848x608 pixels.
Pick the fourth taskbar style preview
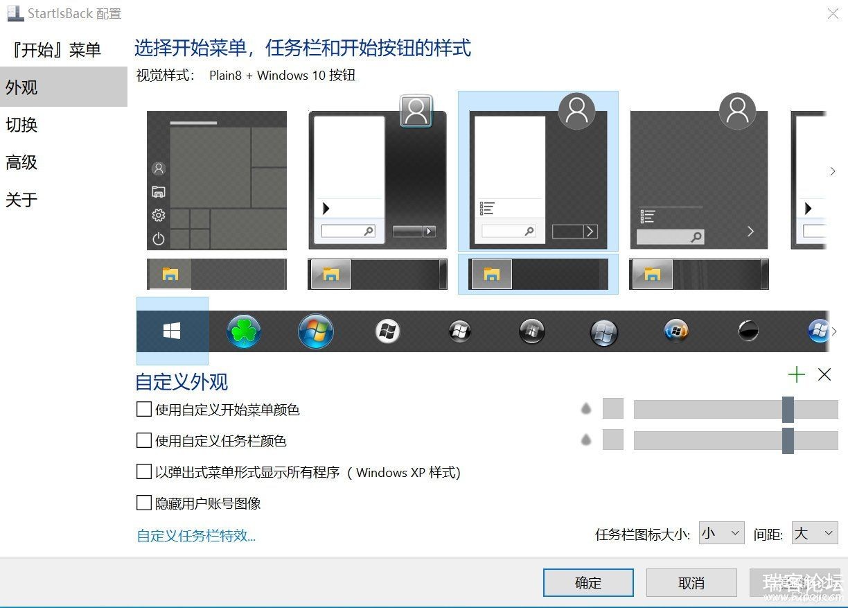pos(699,274)
